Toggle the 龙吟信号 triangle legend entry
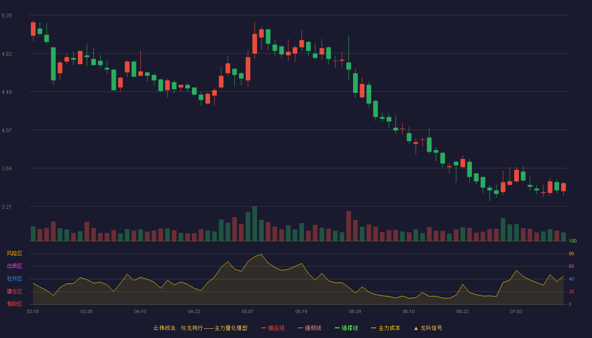The image size is (592, 338). [428, 328]
